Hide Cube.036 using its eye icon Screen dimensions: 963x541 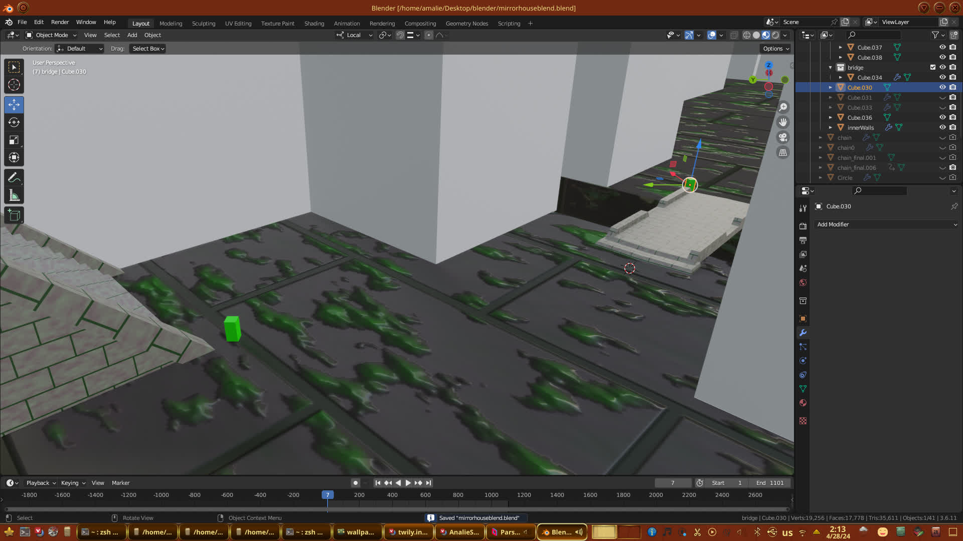click(942, 117)
